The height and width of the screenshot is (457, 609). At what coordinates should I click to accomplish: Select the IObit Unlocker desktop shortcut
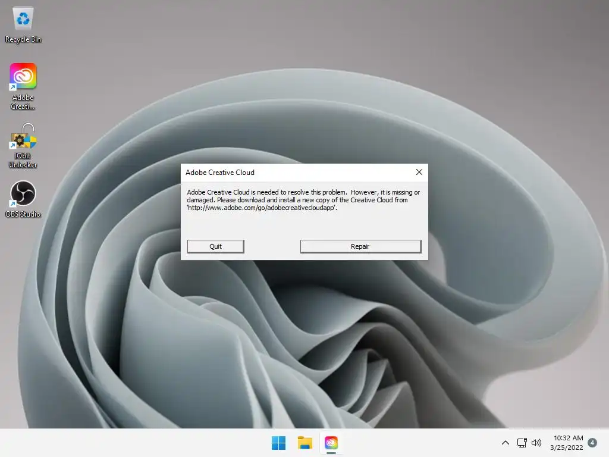tap(23, 146)
